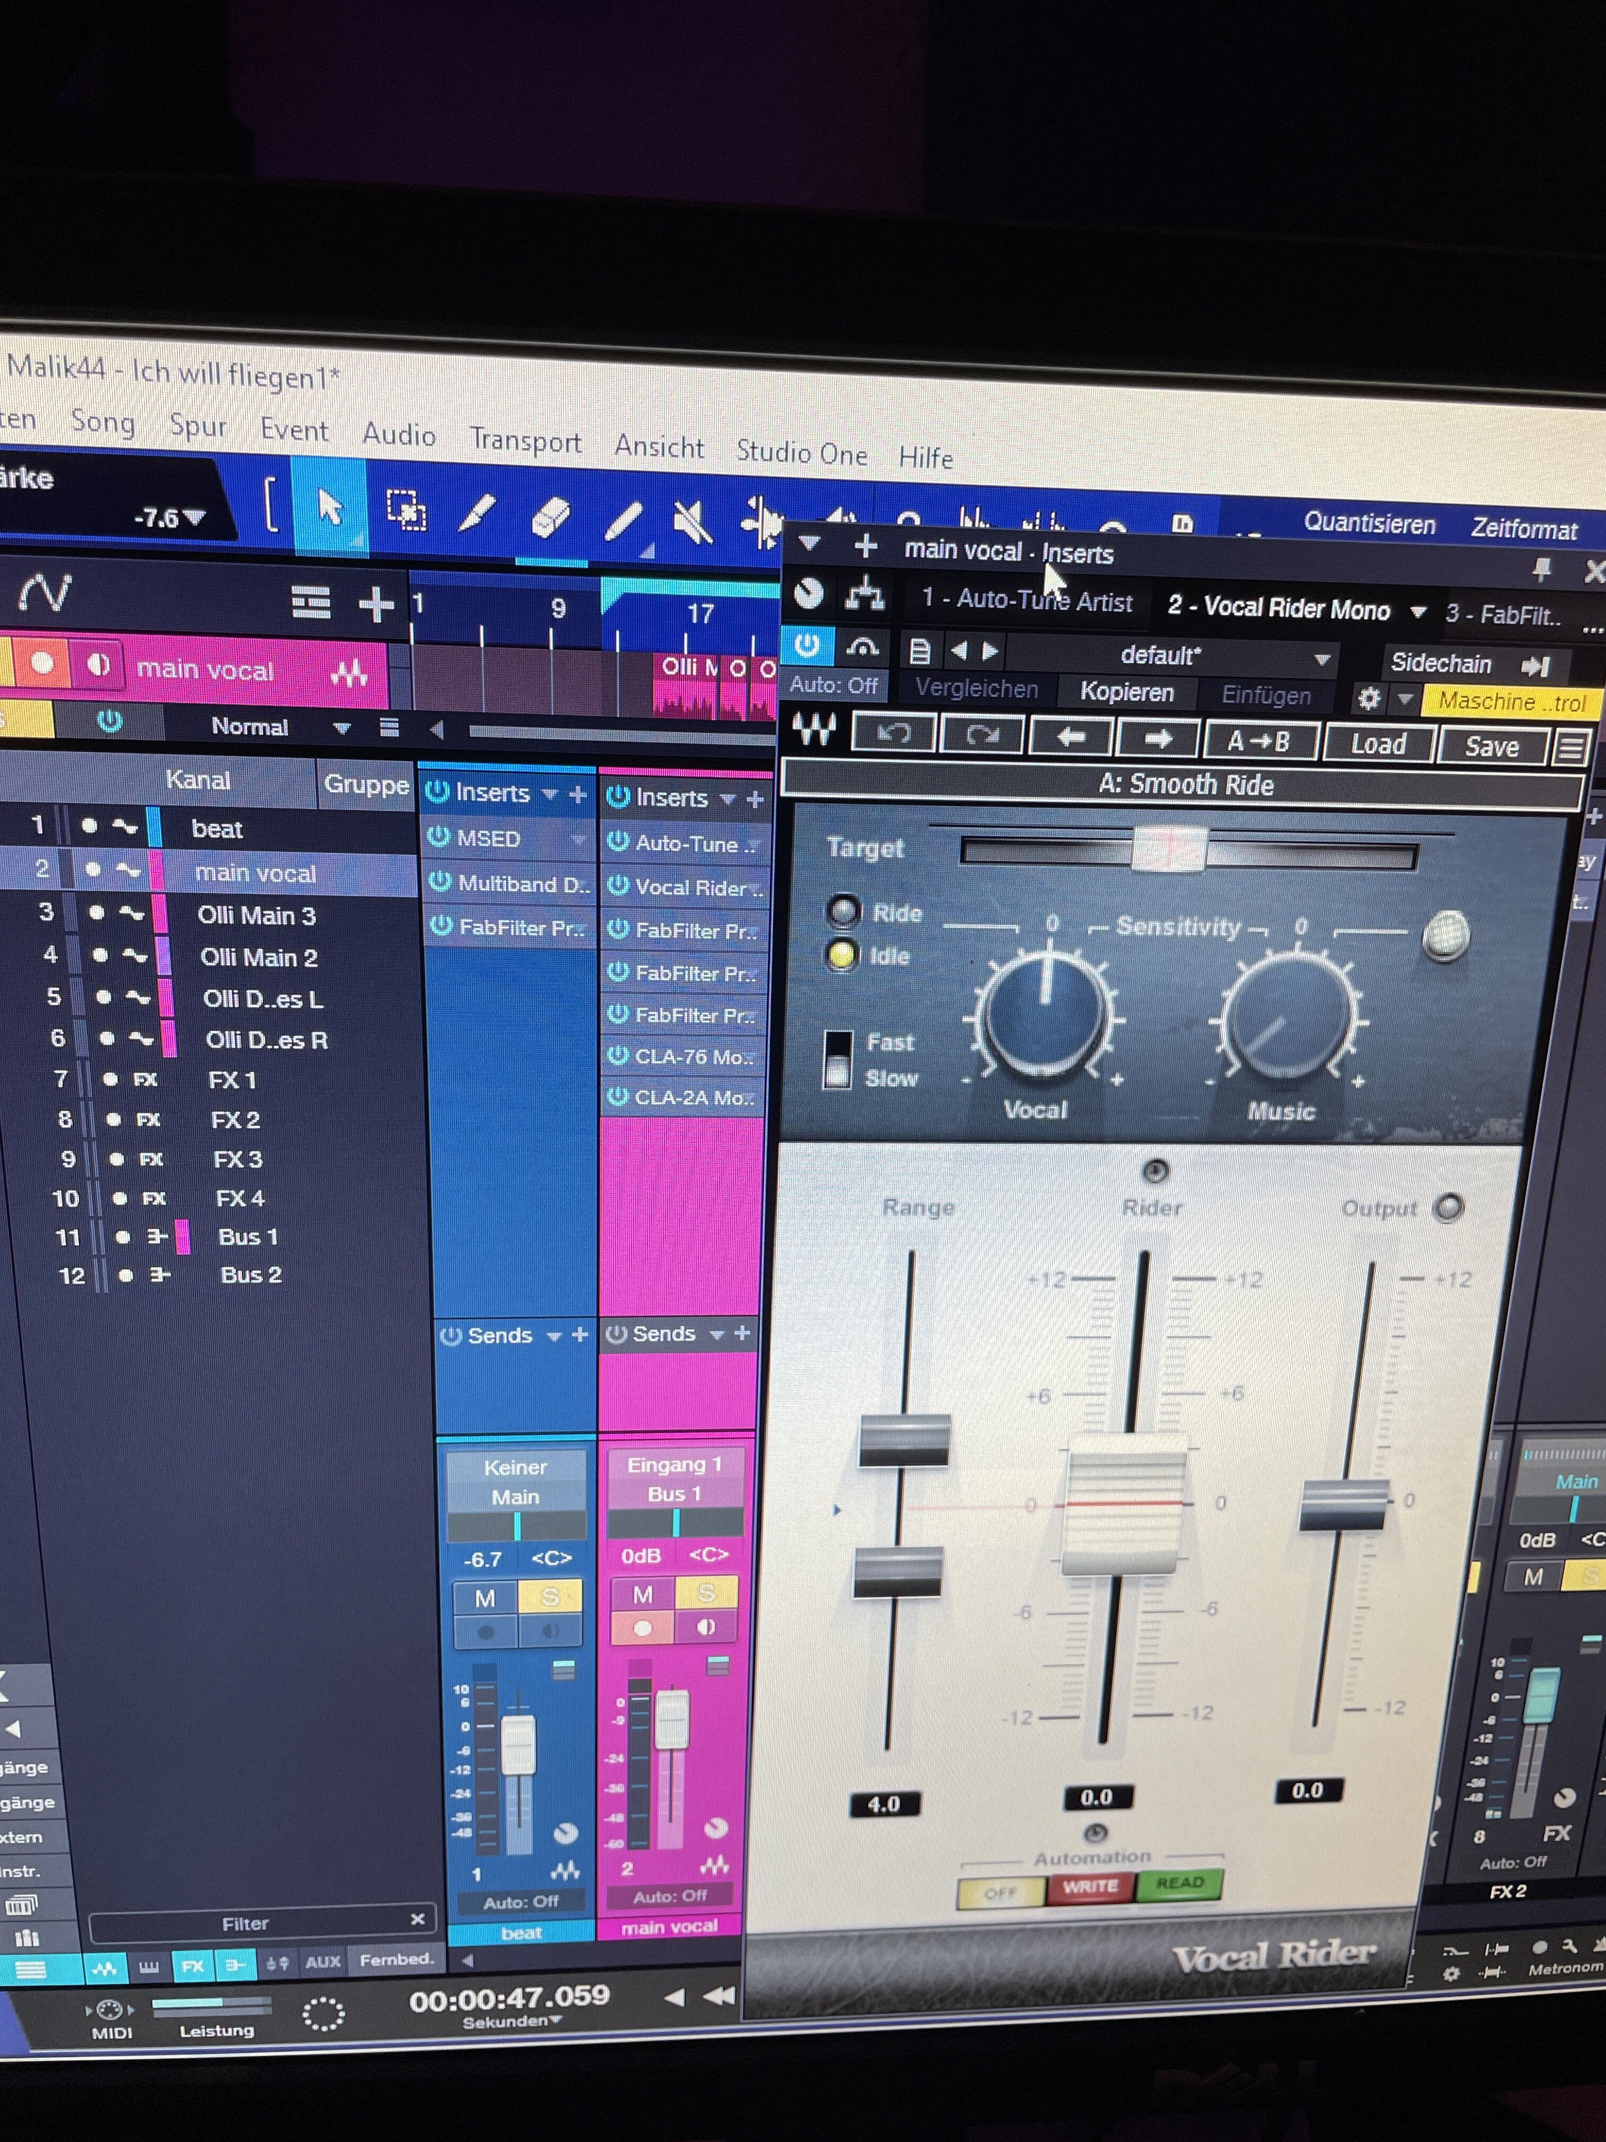Image resolution: width=1606 pixels, height=2142 pixels.
Task: Click the rewind transport icon
Action: point(719,1996)
